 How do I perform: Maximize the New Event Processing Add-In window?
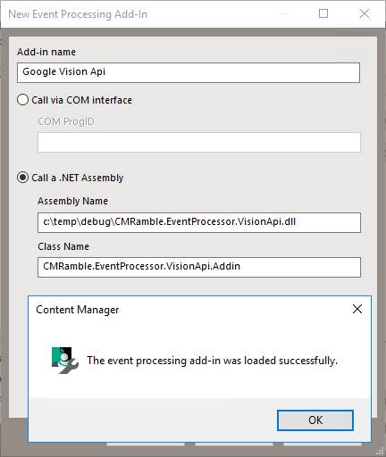coord(323,13)
